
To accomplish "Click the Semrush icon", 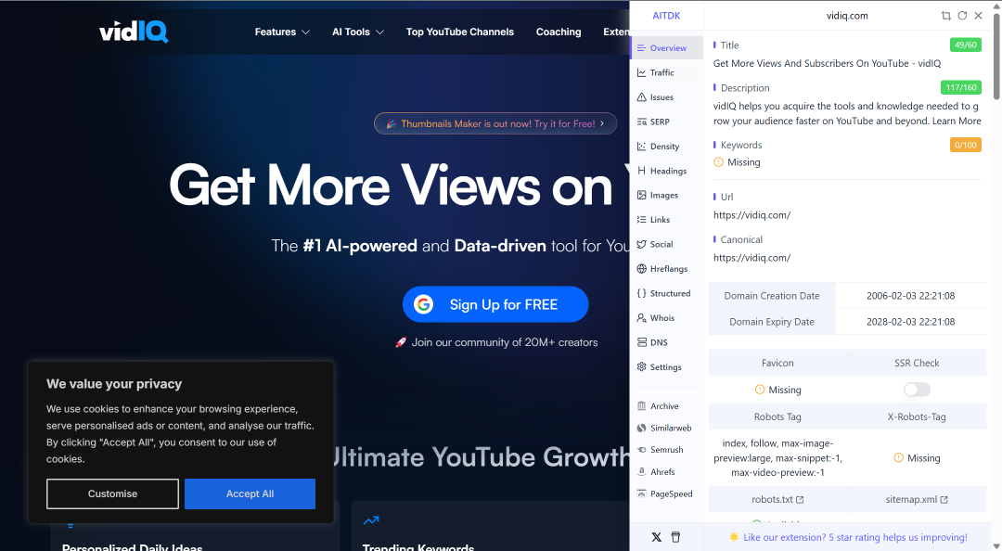I will [x=642, y=449].
